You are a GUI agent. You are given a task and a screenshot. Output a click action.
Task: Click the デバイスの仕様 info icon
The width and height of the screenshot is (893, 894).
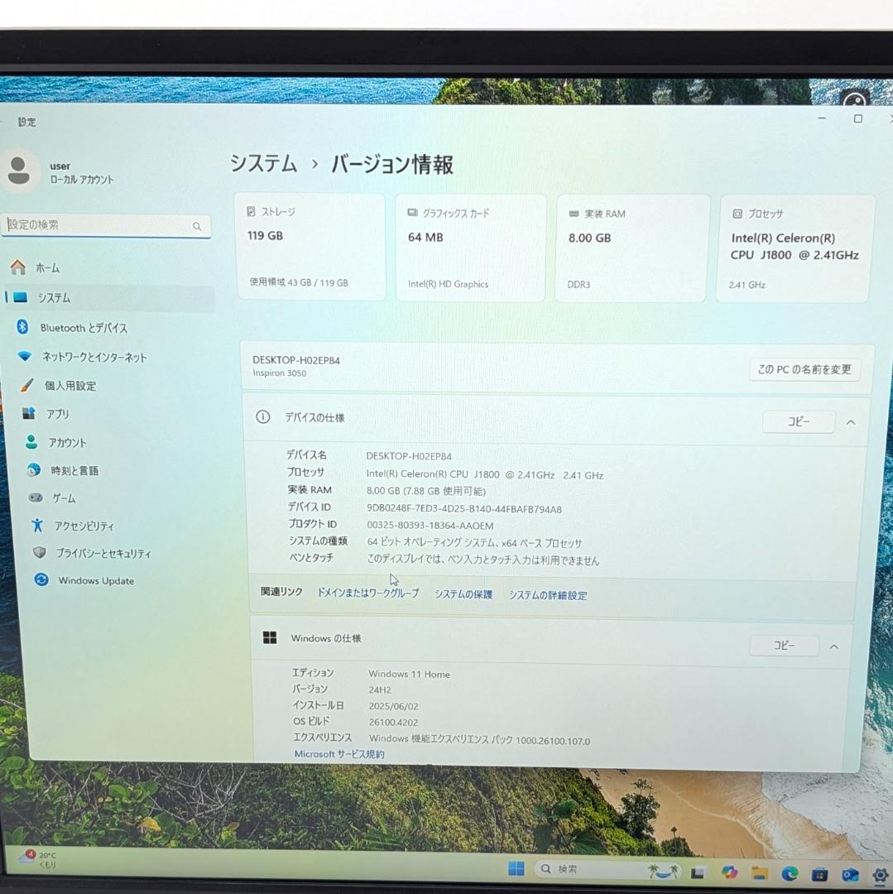coord(262,416)
